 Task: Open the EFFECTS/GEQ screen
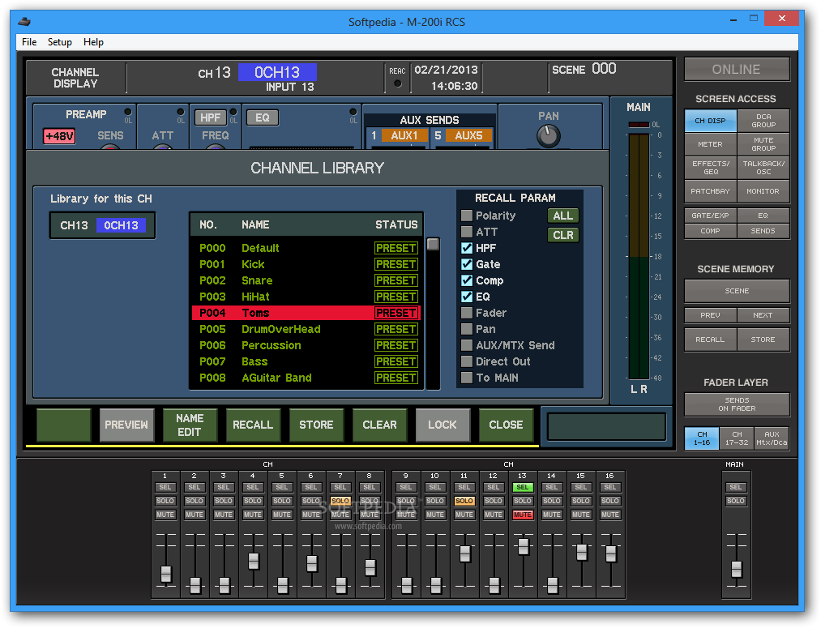coord(710,168)
